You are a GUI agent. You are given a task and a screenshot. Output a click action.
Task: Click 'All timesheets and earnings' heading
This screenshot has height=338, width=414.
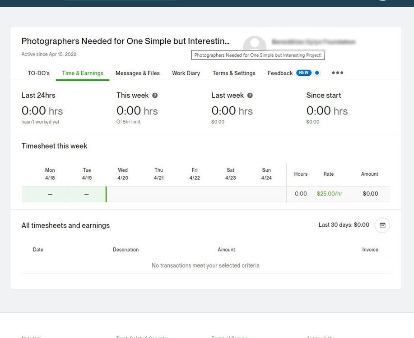tap(65, 225)
